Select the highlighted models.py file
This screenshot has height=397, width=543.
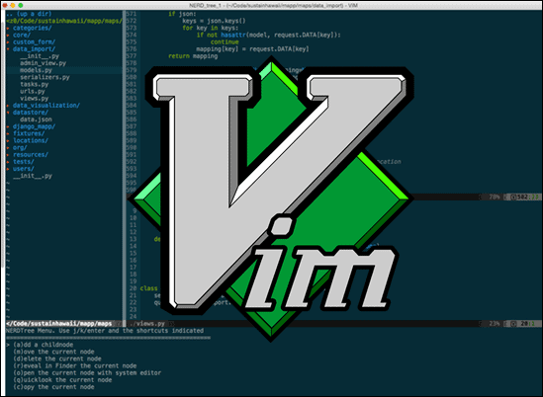click(36, 70)
